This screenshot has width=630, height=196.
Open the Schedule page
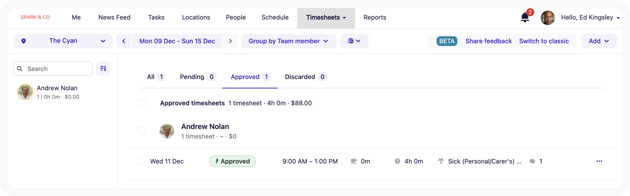[275, 17]
